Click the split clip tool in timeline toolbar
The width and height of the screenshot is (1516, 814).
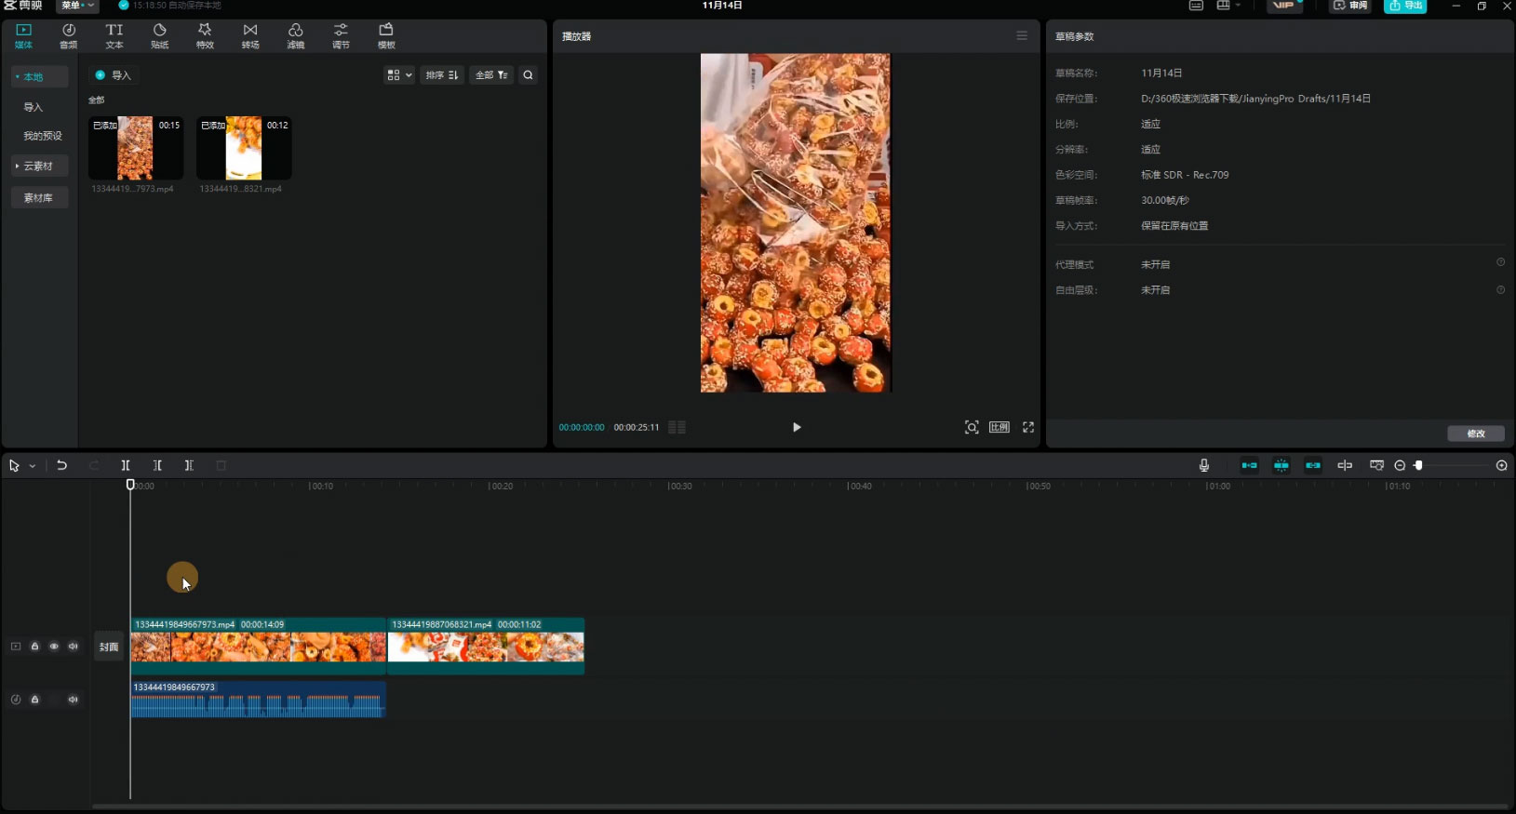coord(126,465)
